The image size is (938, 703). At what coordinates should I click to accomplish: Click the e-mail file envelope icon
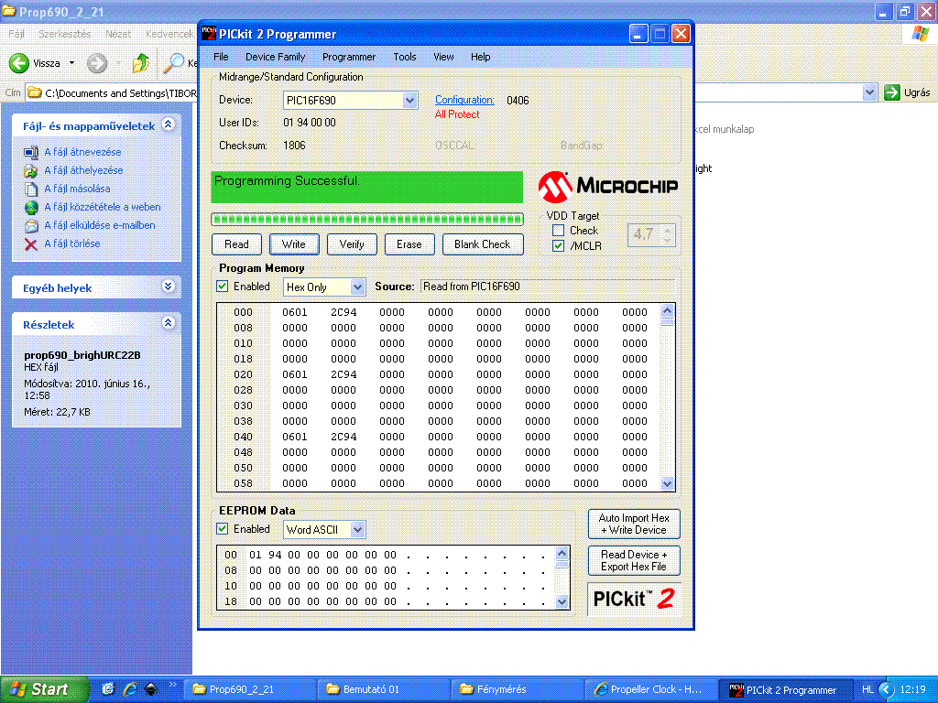(x=30, y=225)
